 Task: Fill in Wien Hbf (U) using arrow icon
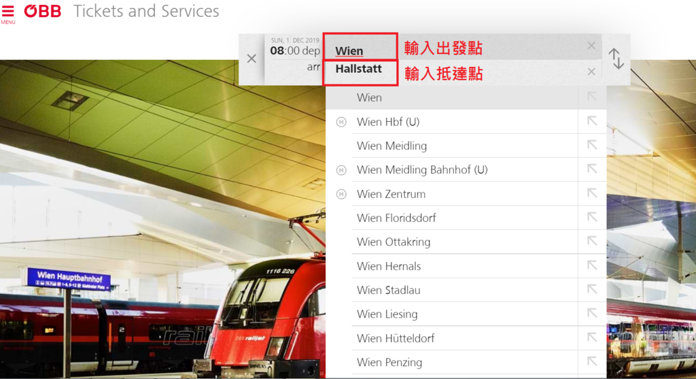[592, 121]
